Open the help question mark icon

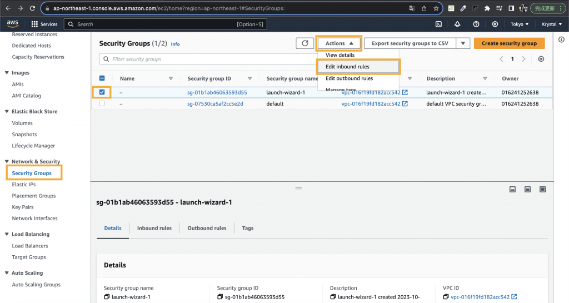click(x=476, y=24)
